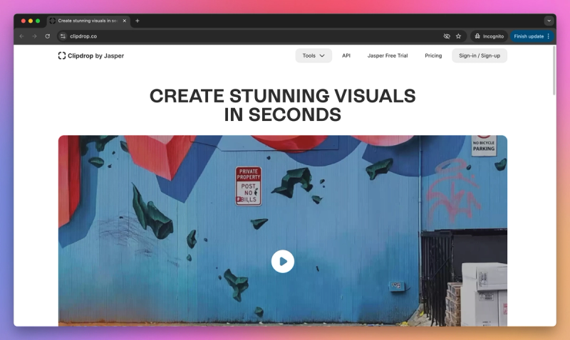Open the tab search dropdown arrow

pyautogui.click(x=549, y=21)
